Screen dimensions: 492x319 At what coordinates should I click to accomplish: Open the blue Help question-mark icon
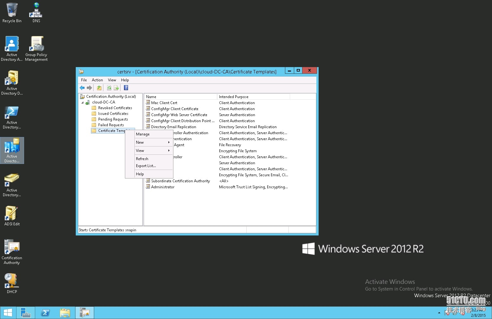(126, 88)
